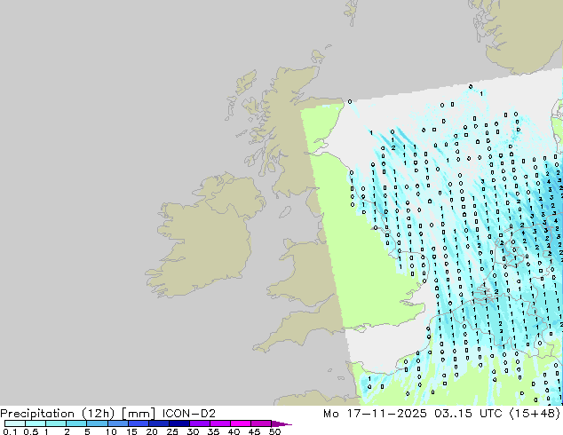Click the '35' legend value
The height and width of the screenshot is (435, 563).
(x=213, y=431)
